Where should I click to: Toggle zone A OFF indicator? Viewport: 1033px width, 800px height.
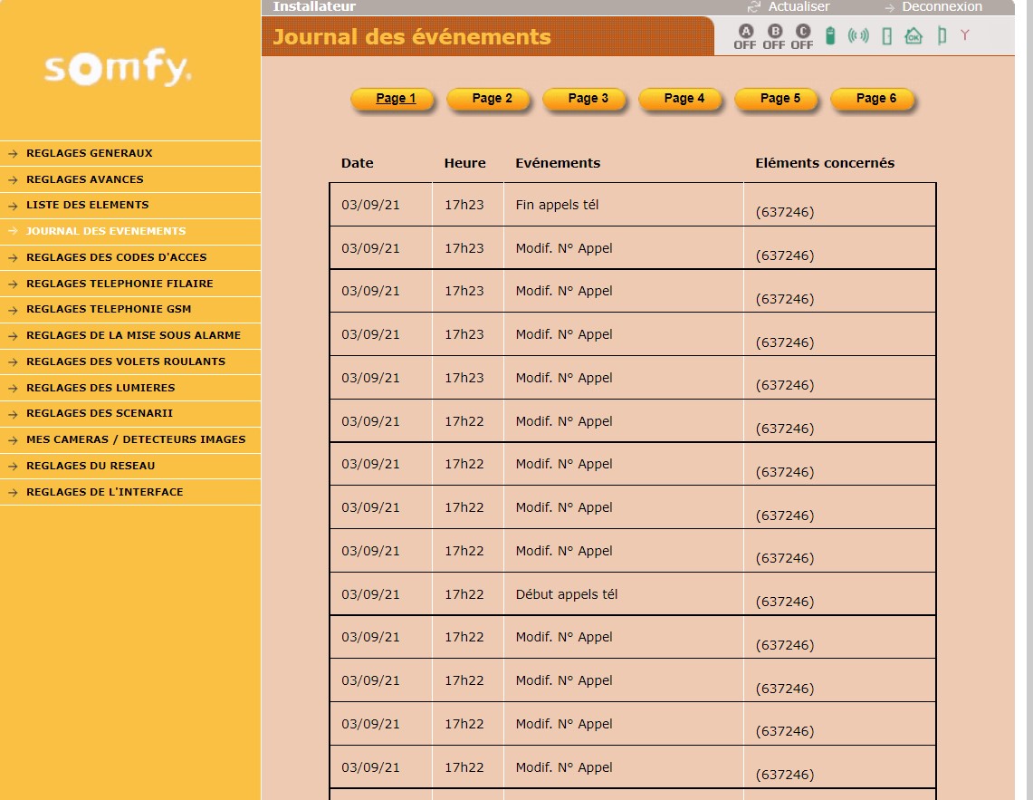click(745, 36)
